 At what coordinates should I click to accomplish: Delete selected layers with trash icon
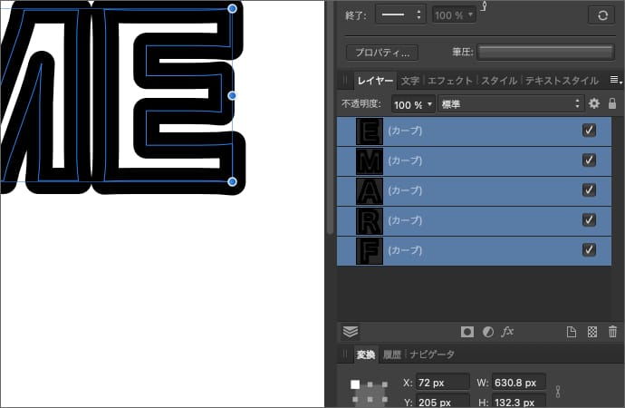pos(613,332)
